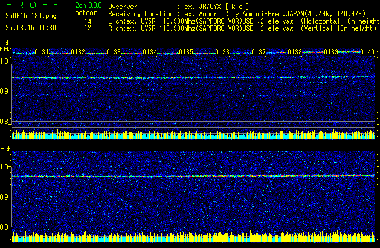Click the Lch yellow signal level bar graph

point(193,134)
